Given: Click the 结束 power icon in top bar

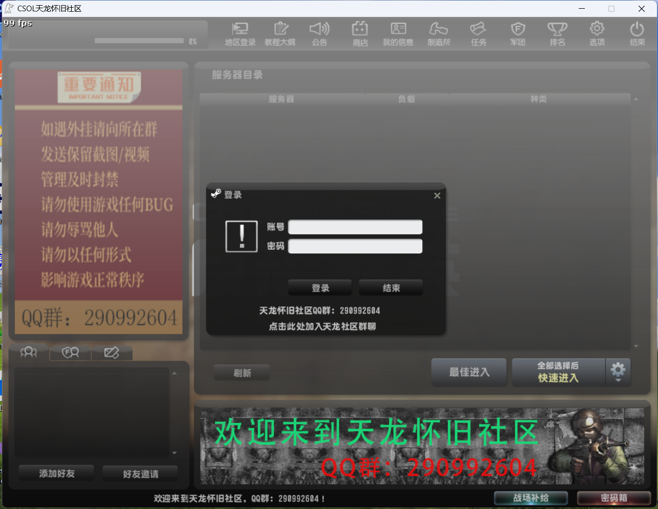Looking at the screenshot, I should pyautogui.click(x=637, y=34).
